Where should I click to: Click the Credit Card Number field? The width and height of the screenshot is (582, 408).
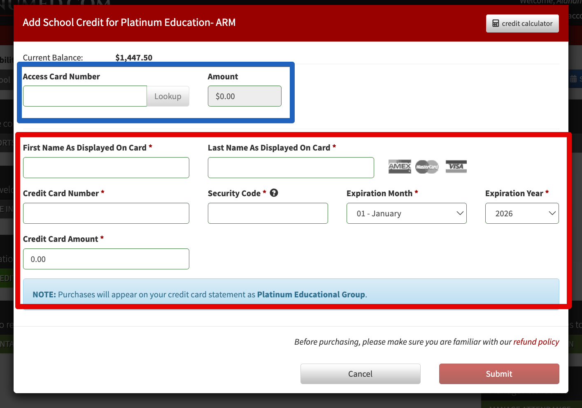106,213
